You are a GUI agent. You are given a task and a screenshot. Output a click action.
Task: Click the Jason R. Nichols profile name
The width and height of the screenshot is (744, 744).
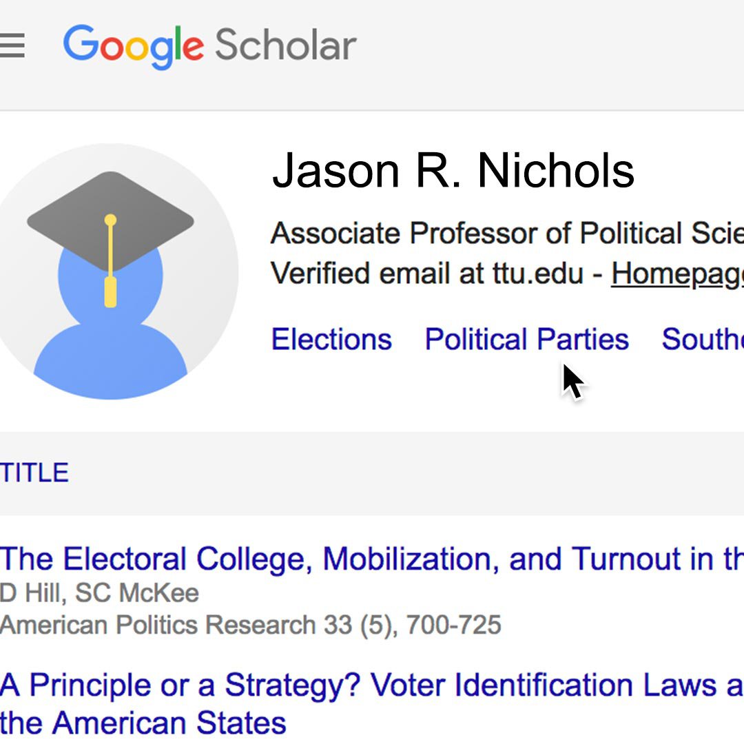coord(453,171)
